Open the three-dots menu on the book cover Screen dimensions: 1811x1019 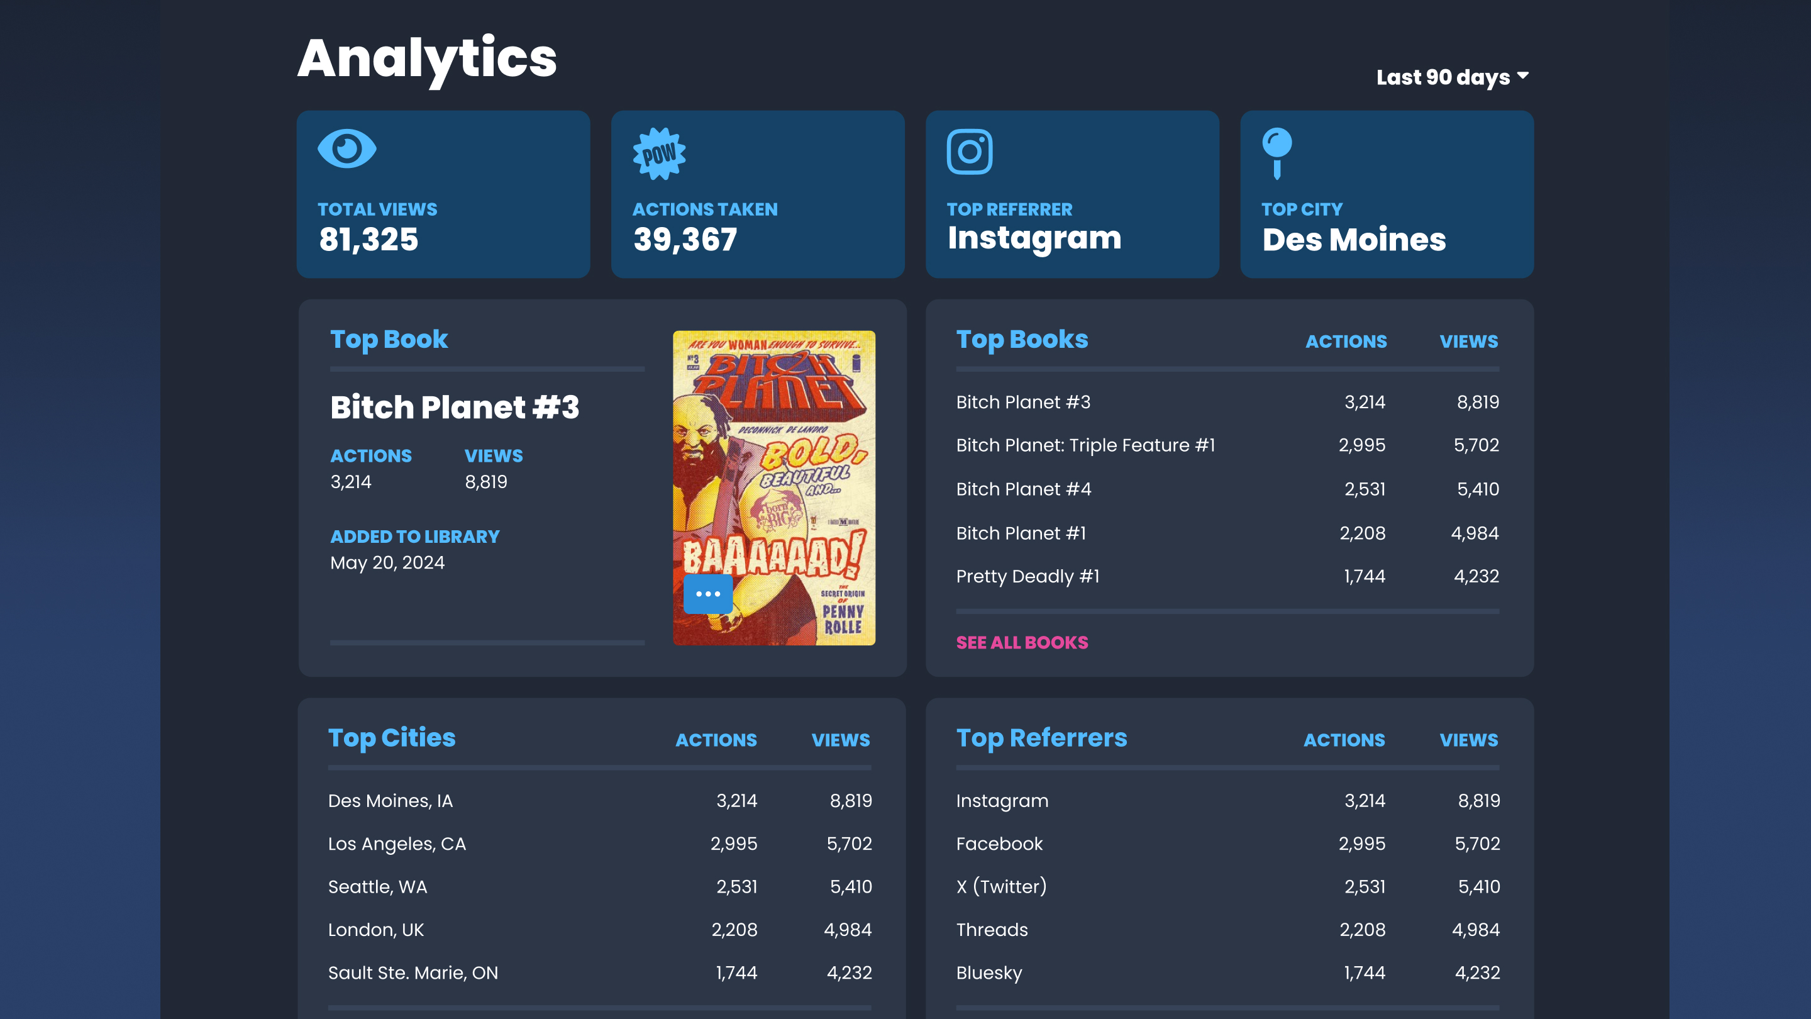click(708, 594)
